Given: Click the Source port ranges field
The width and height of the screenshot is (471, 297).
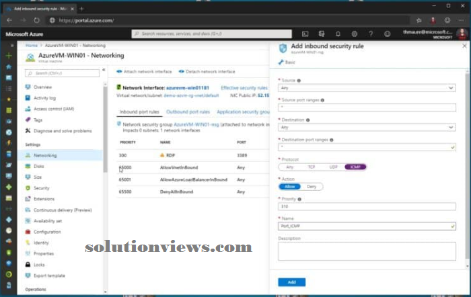Looking at the screenshot, I should (x=367, y=108).
